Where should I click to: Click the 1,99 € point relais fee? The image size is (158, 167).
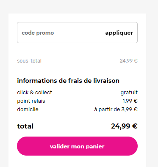[x=130, y=101]
